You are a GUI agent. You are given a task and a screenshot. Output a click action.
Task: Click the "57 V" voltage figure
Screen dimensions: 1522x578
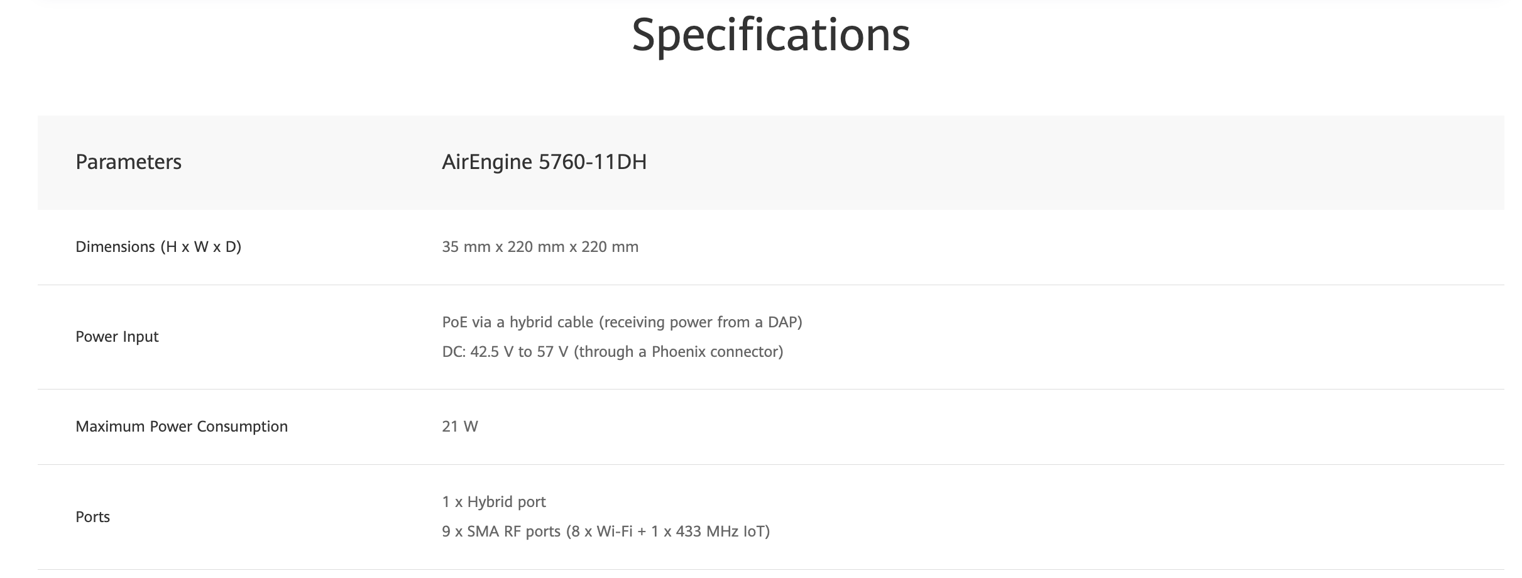(x=552, y=352)
